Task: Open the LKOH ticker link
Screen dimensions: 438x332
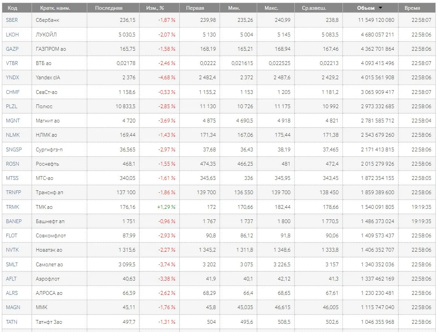Action: 12,34
